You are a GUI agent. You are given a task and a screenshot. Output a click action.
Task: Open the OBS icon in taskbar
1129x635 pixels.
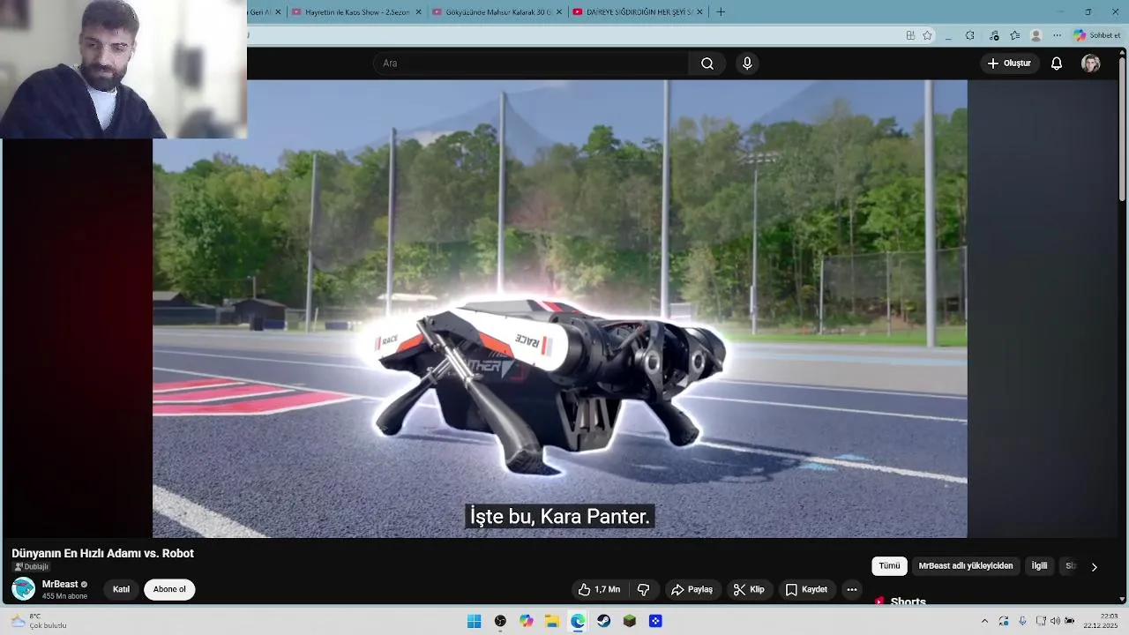point(500,621)
